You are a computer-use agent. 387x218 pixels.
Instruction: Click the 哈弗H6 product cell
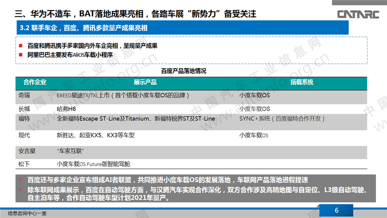66,109
